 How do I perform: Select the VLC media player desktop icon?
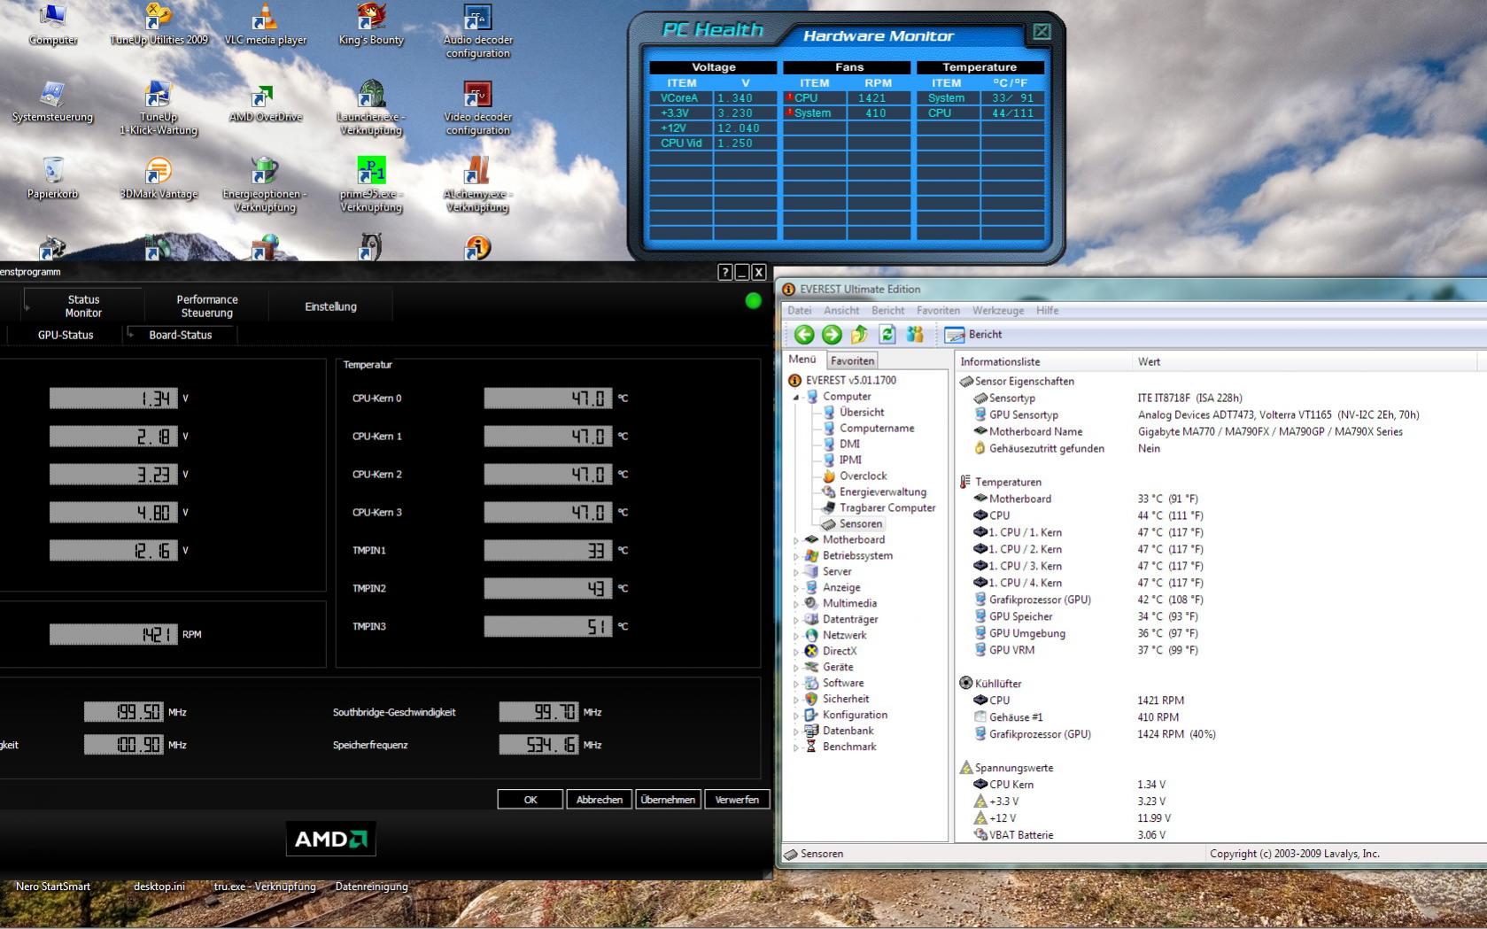[265, 25]
